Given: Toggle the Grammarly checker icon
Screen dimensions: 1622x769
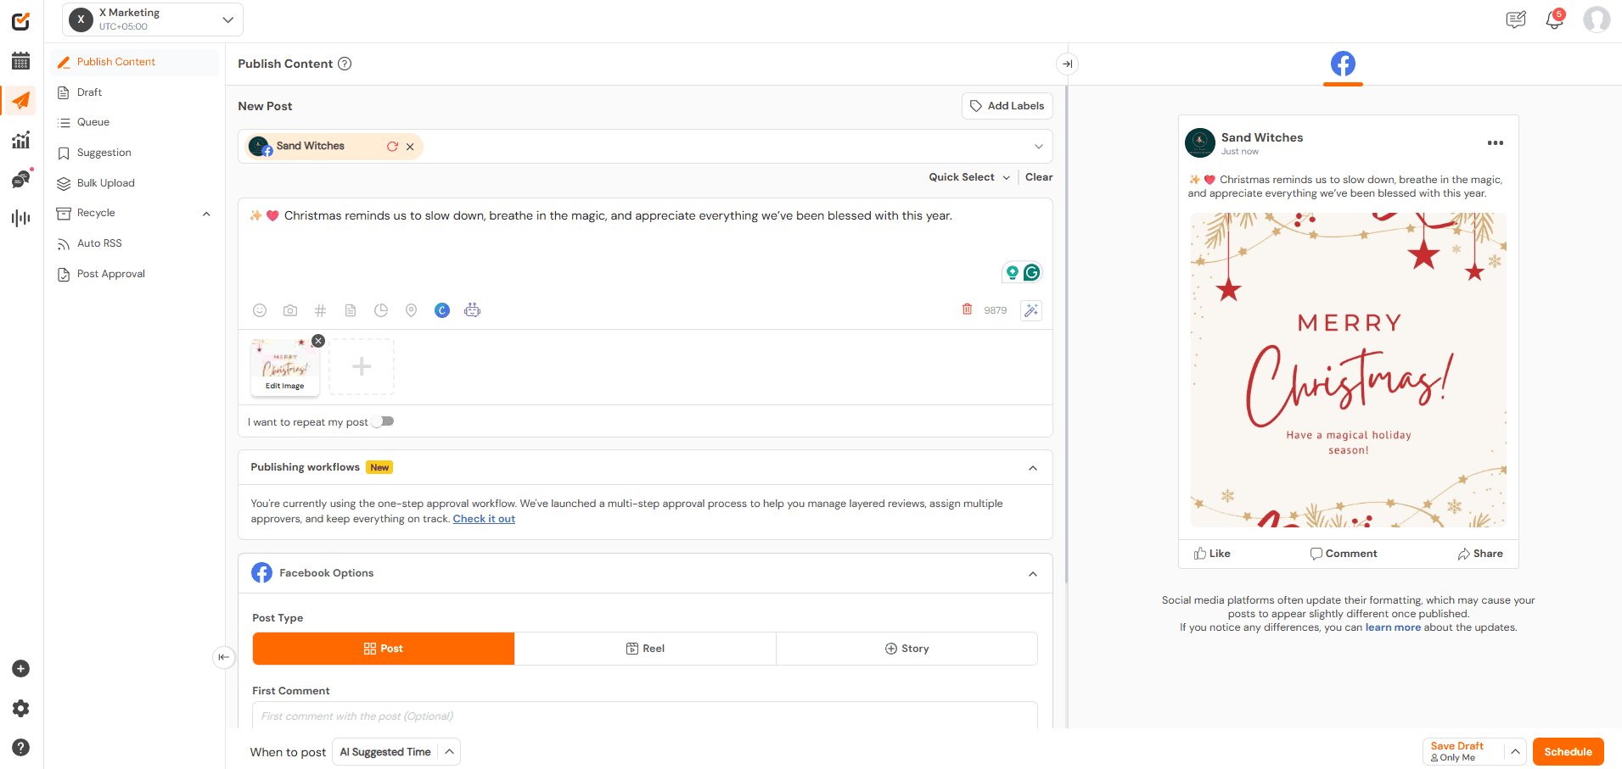Looking at the screenshot, I should click(1031, 272).
